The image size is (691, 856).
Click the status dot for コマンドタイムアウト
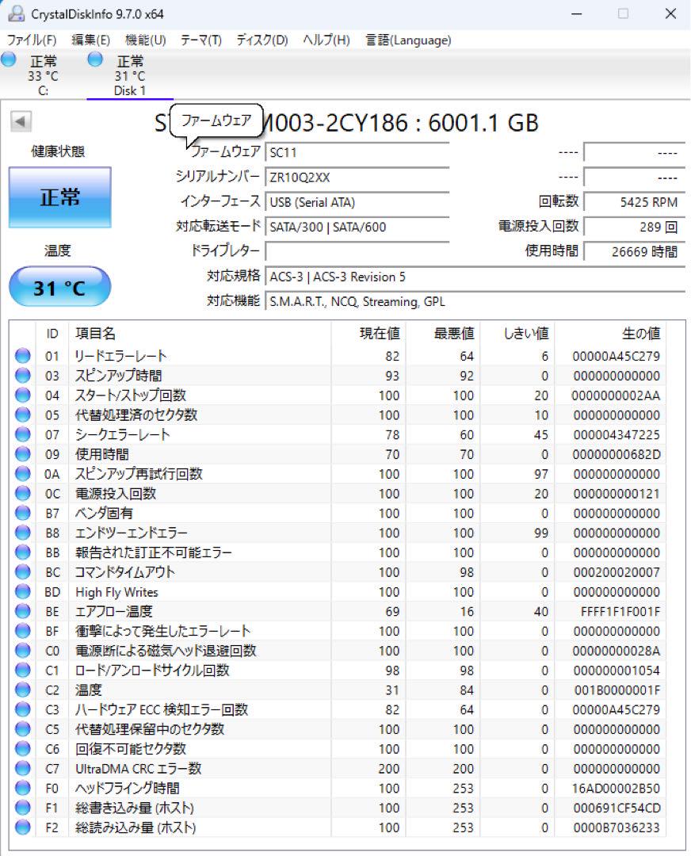point(23,572)
